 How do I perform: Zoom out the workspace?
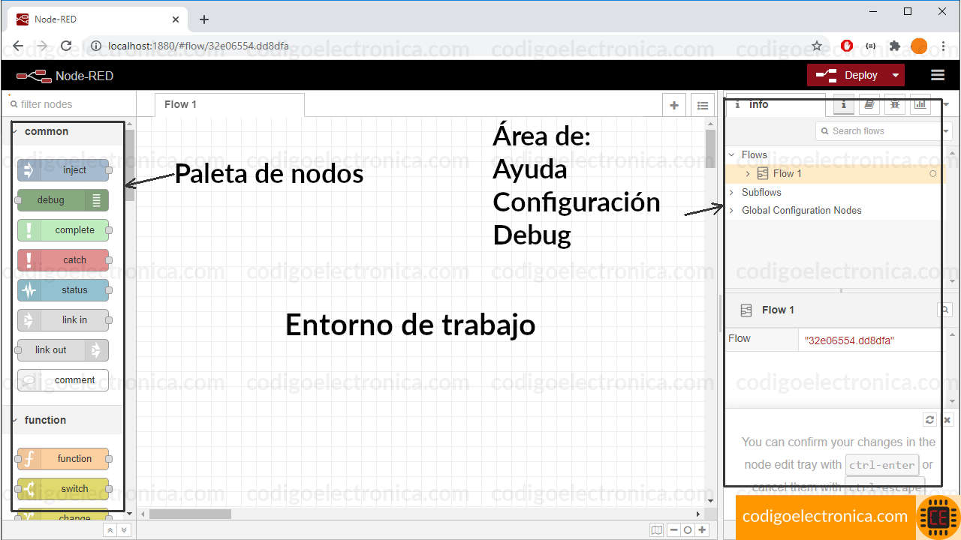point(673,530)
